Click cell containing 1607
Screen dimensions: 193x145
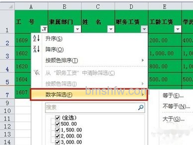23,92
